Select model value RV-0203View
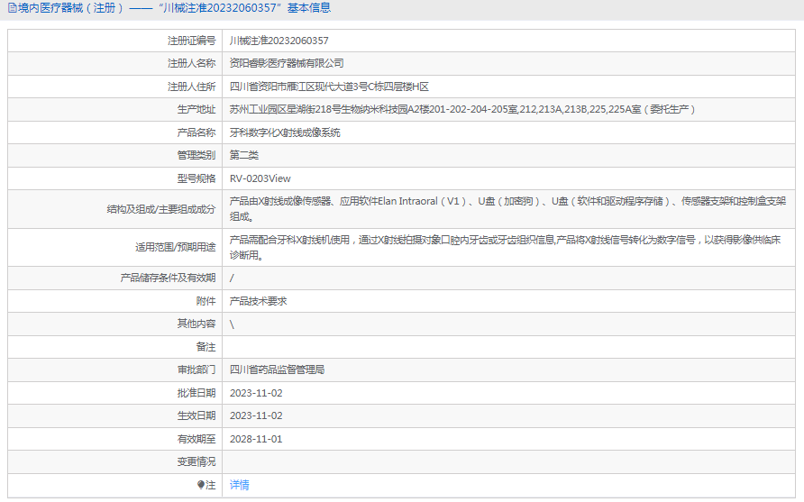Image resolution: width=804 pixels, height=502 pixels. pyautogui.click(x=260, y=178)
